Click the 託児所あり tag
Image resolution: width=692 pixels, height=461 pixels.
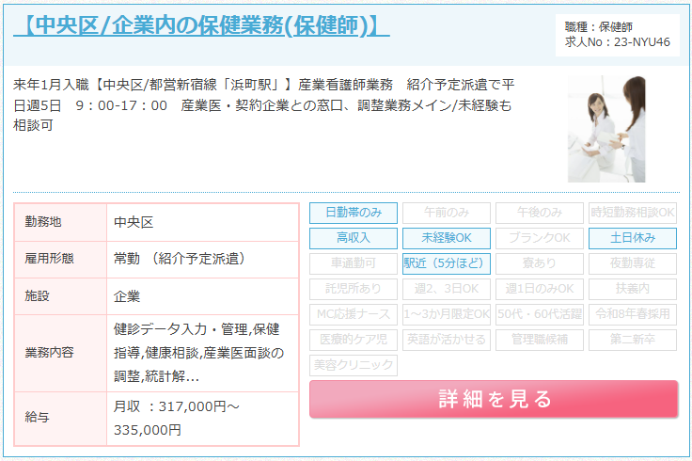pyautogui.click(x=354, y=289)
